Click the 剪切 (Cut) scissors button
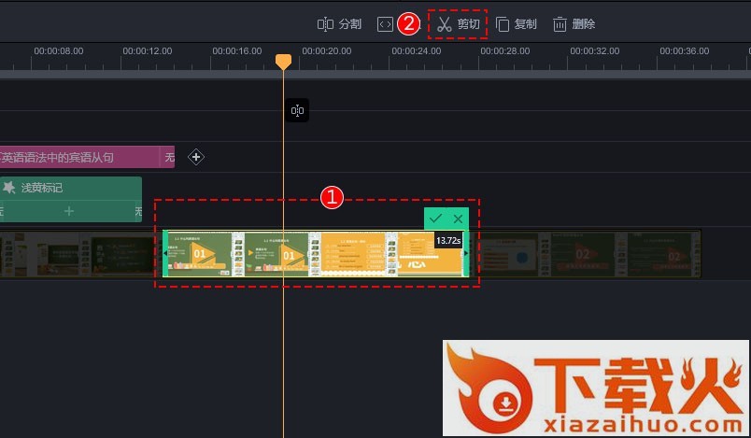The width and height of the screenshot is (751, 438). [x=458, y=24]
